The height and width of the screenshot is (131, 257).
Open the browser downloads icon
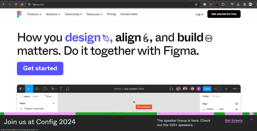click(238, 4)
